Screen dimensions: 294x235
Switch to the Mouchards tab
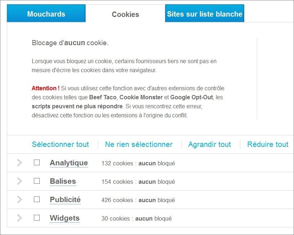46,14
